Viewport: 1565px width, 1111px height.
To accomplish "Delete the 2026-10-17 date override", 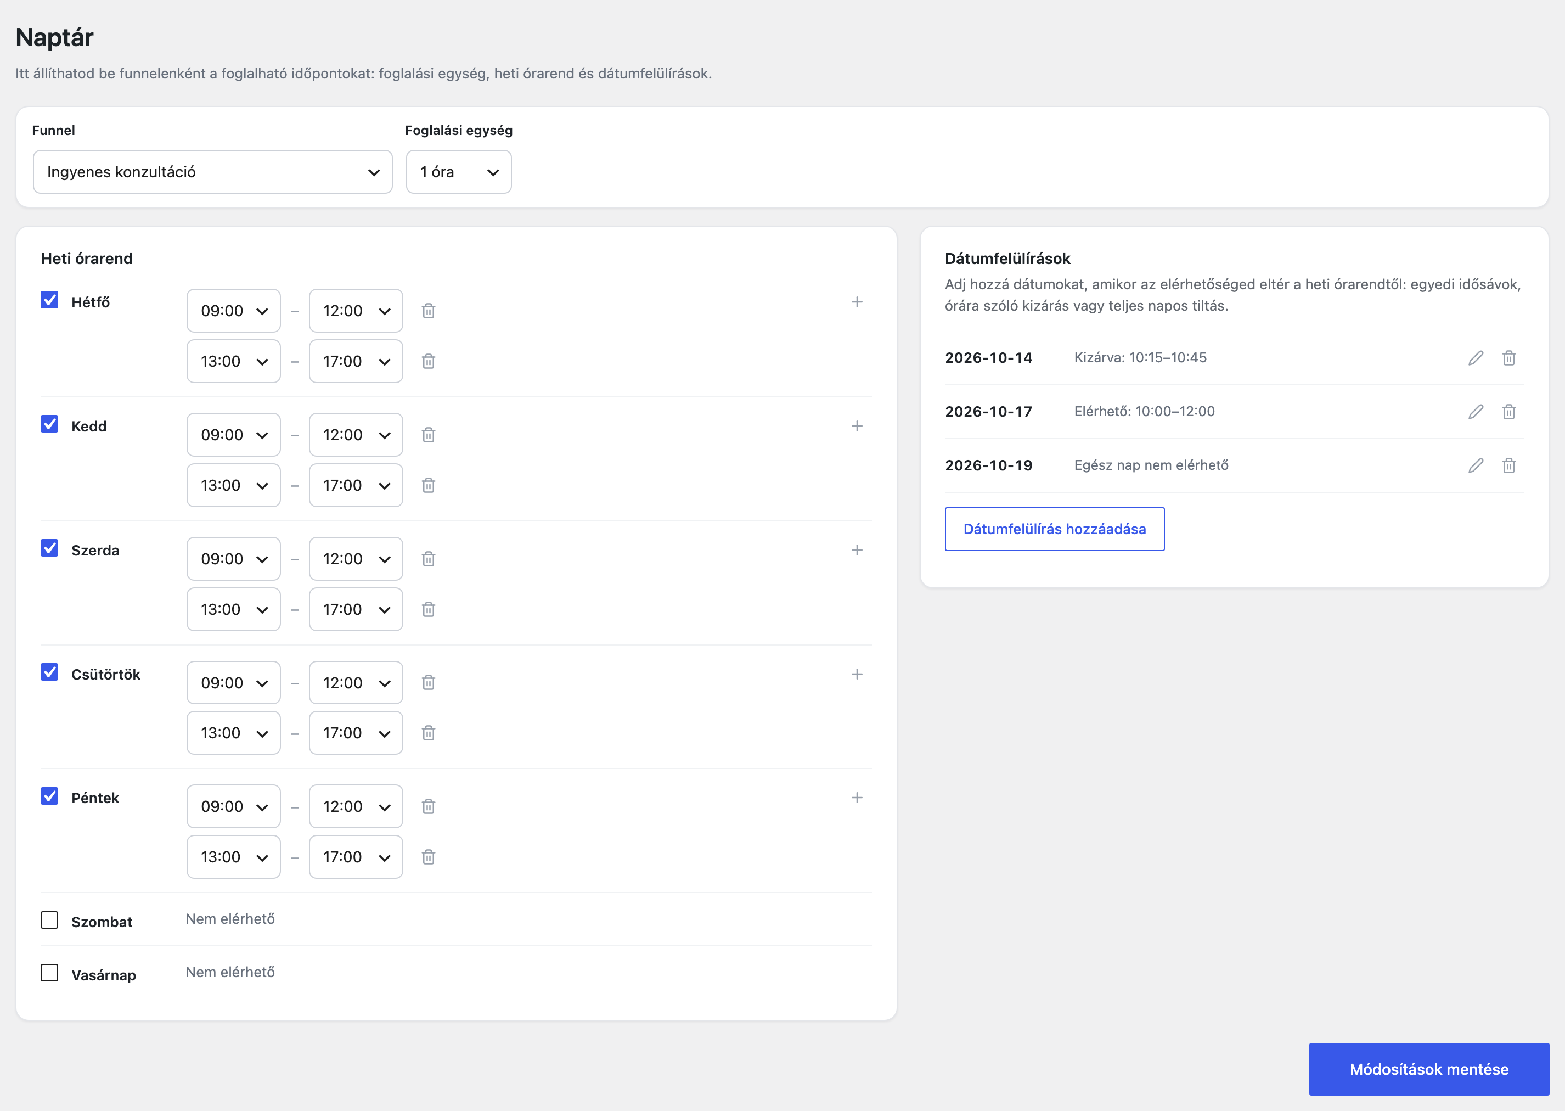I will click(x=1509, y=411).
